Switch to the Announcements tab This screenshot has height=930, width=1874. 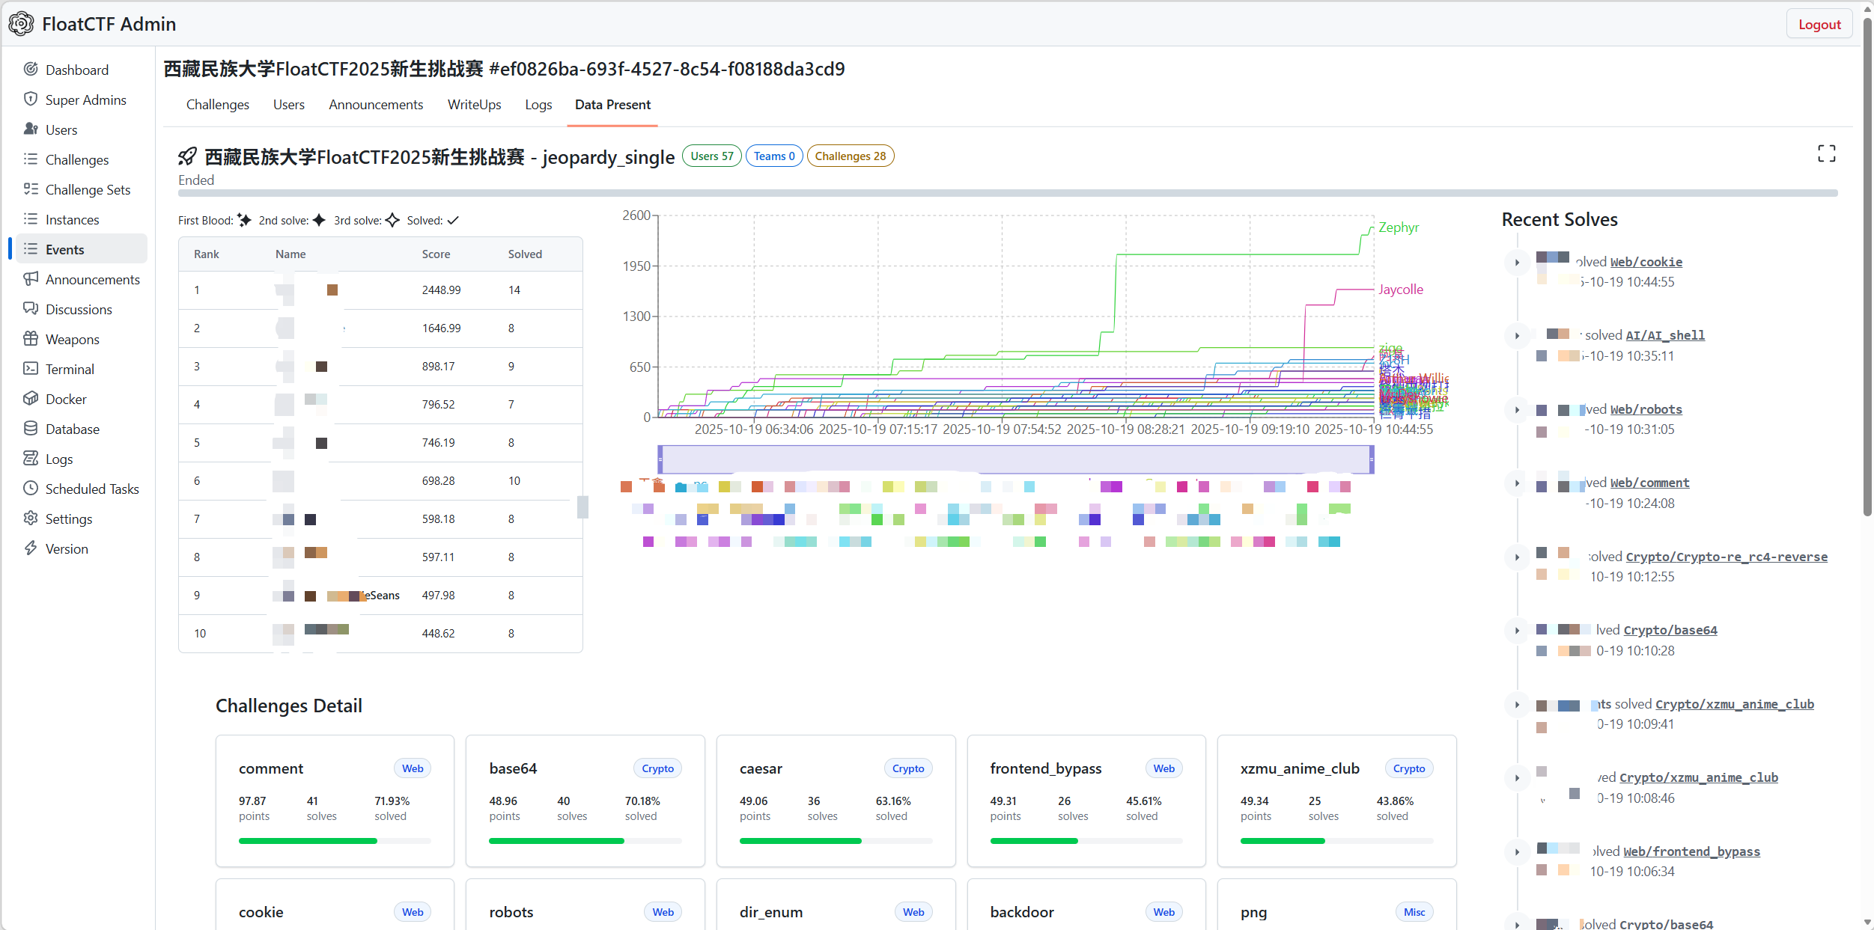click(x=376, y=105)
